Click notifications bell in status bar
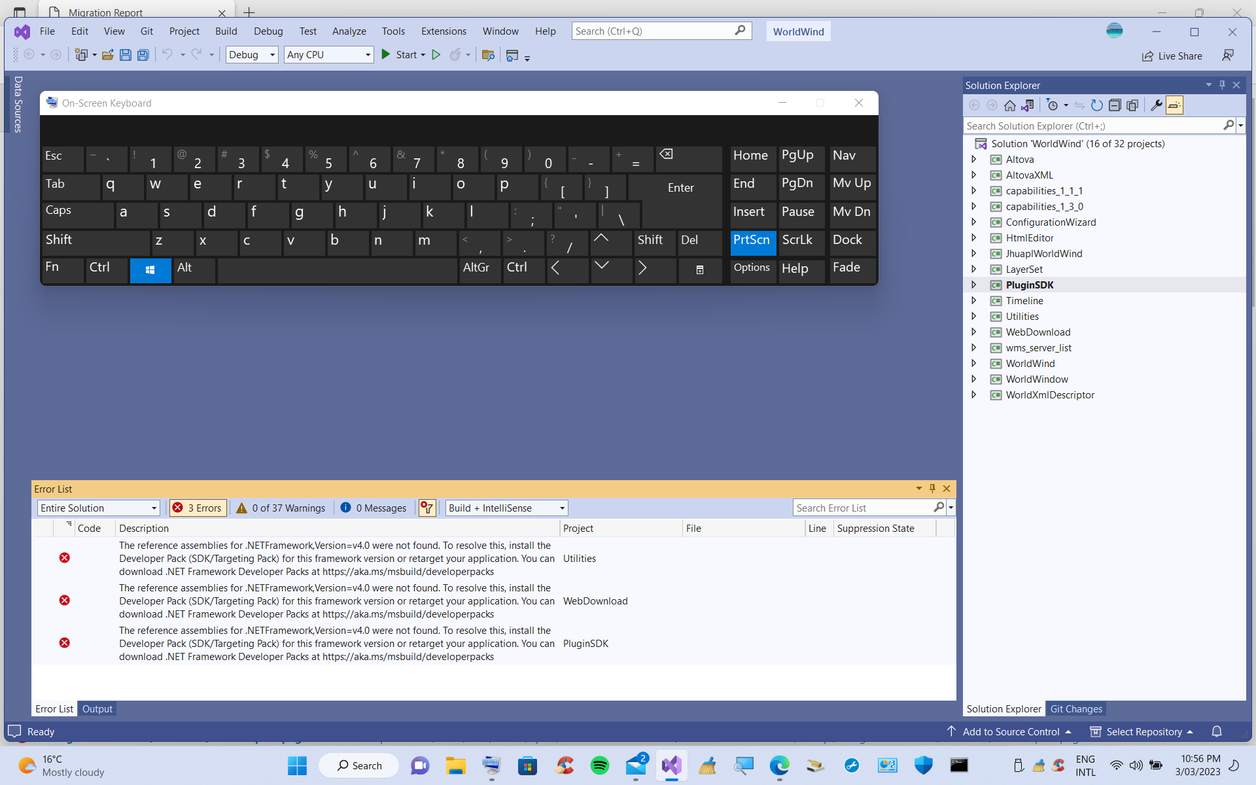1256x785 pixels. (1217, 731)
